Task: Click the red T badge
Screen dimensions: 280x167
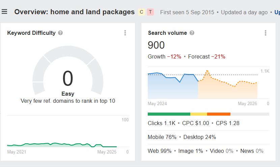Action: [x=150, y=12]
